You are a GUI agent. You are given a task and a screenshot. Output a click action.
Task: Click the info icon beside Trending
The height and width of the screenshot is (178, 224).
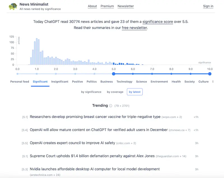coord(111,106)
